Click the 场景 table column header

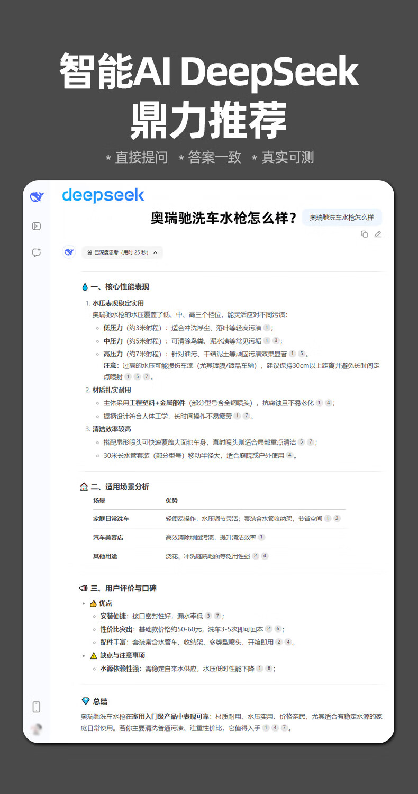click(x=99, y=501)
